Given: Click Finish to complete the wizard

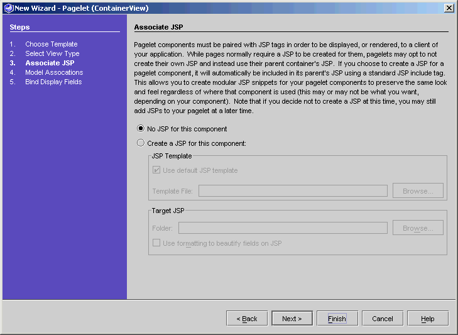Looking at the screenshot, I should click(337, 318).
